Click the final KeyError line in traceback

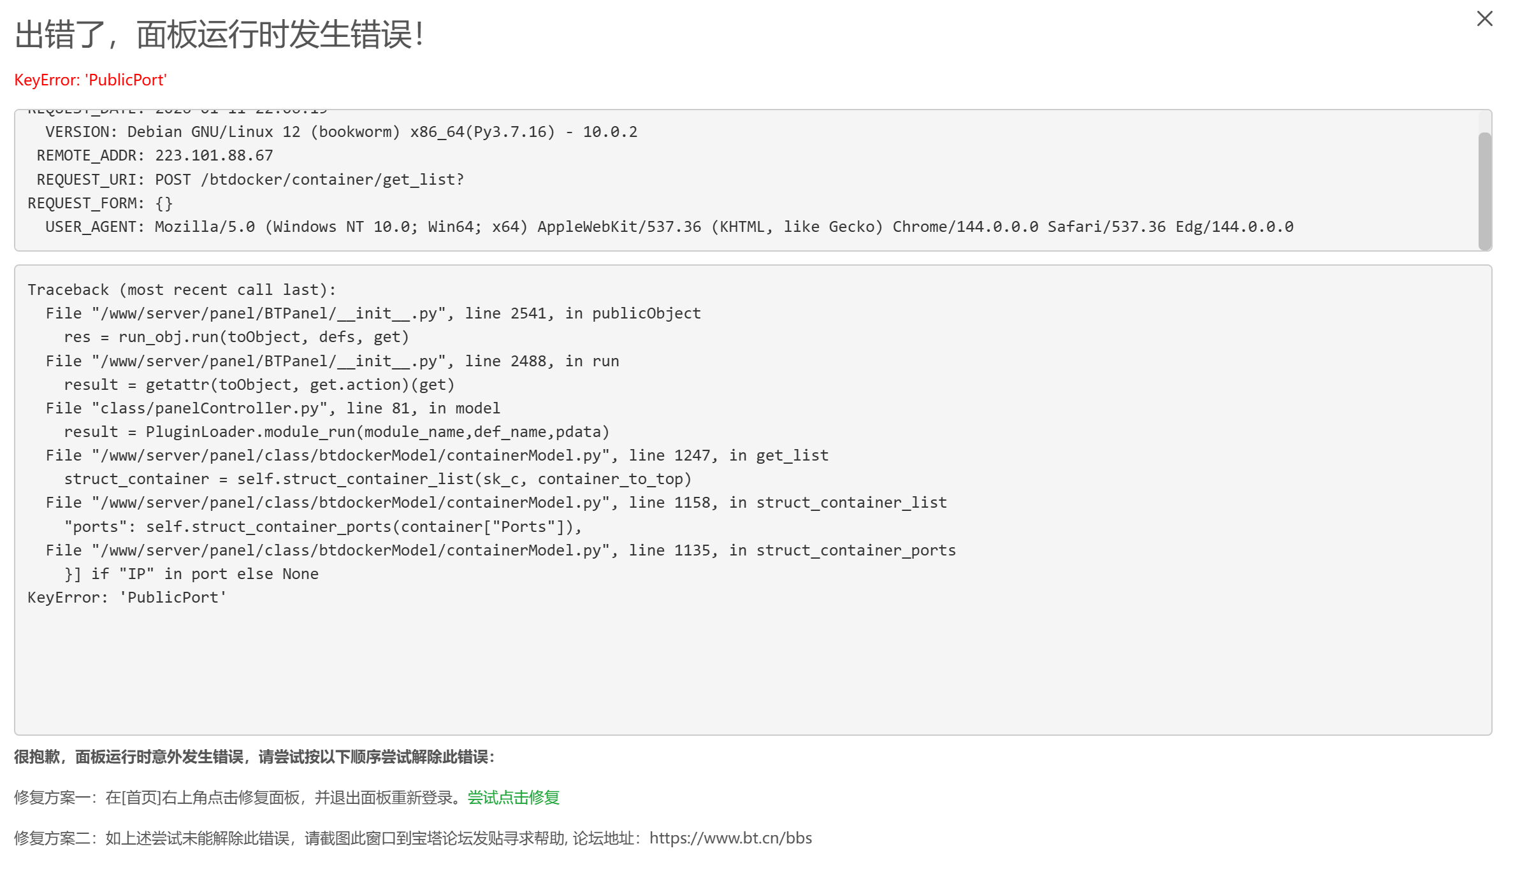127,598
